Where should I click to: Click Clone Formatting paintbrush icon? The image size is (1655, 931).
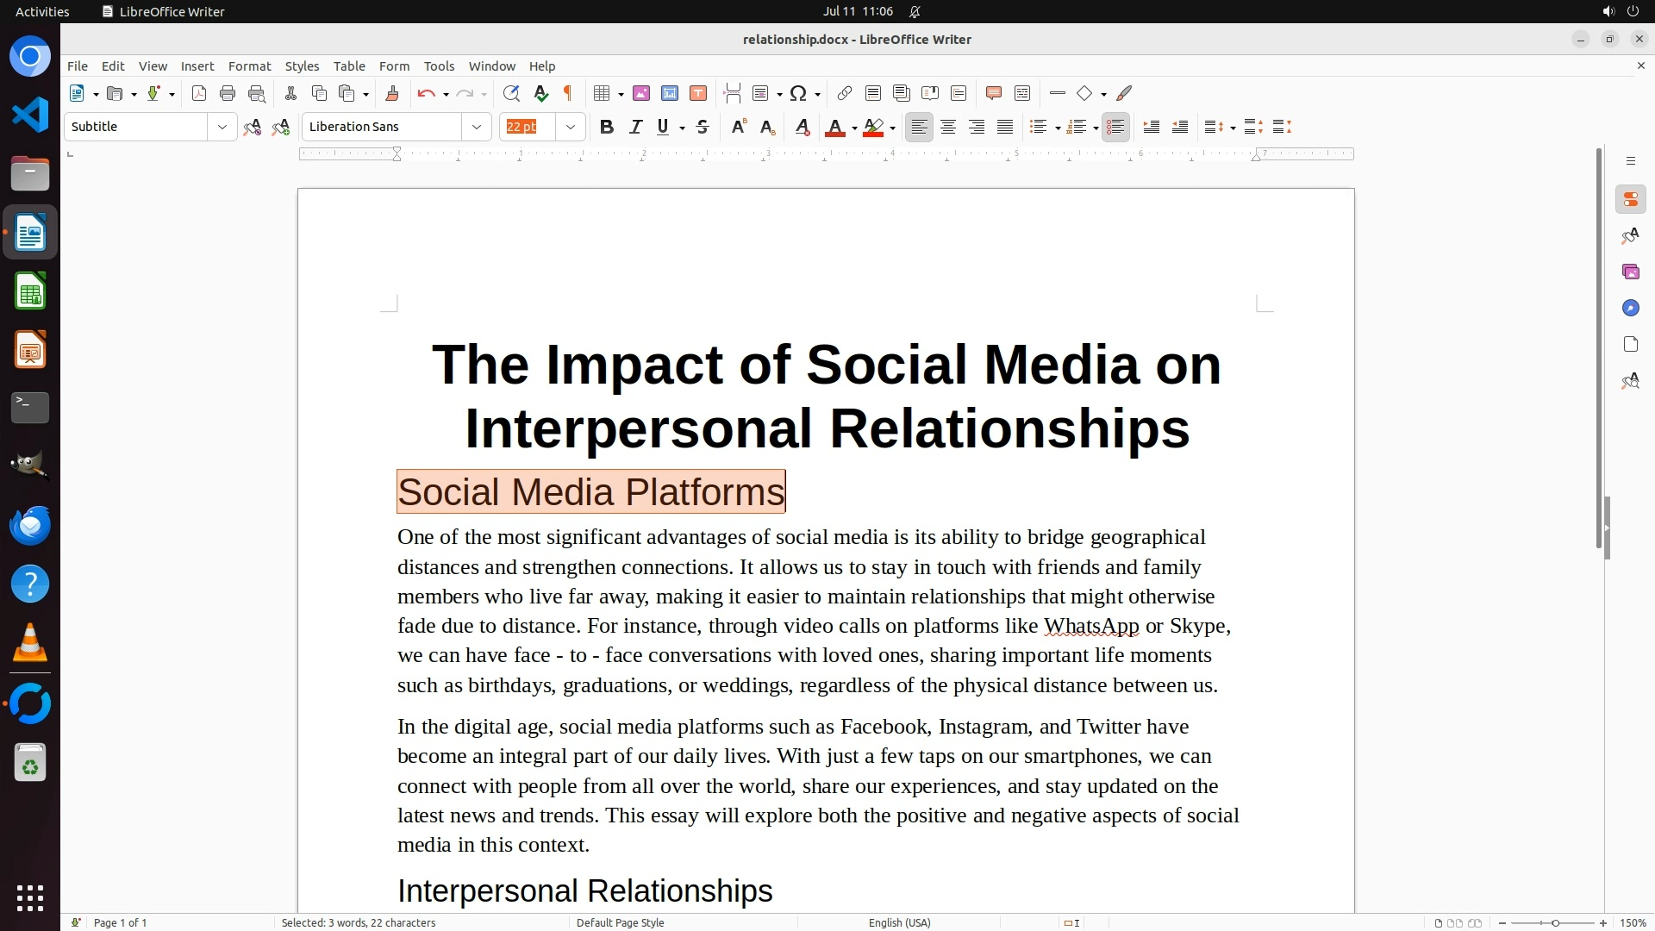[x=392, y=94]
